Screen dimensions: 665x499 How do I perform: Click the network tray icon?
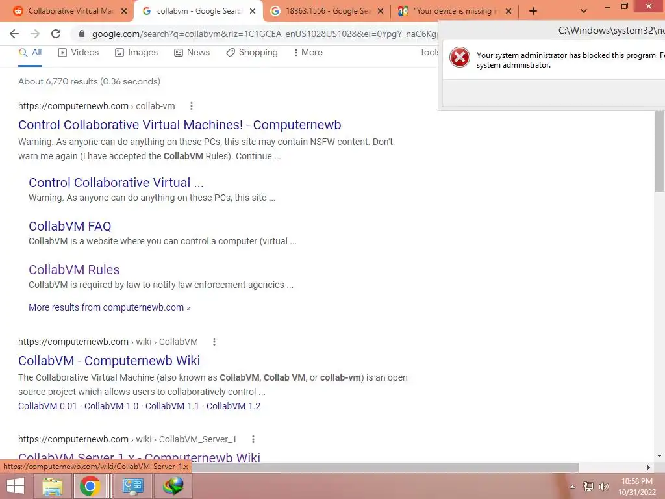pyautogui.click(x=588, y=487)
